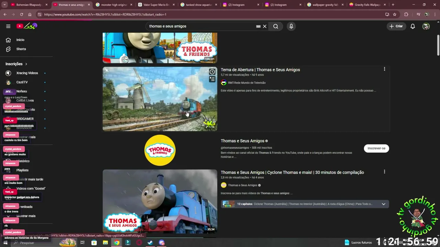Image resolution: width=440 pixels, height=247 pixels.
Task: Click the YouTube logo to go home
Action: pos(27,26)
